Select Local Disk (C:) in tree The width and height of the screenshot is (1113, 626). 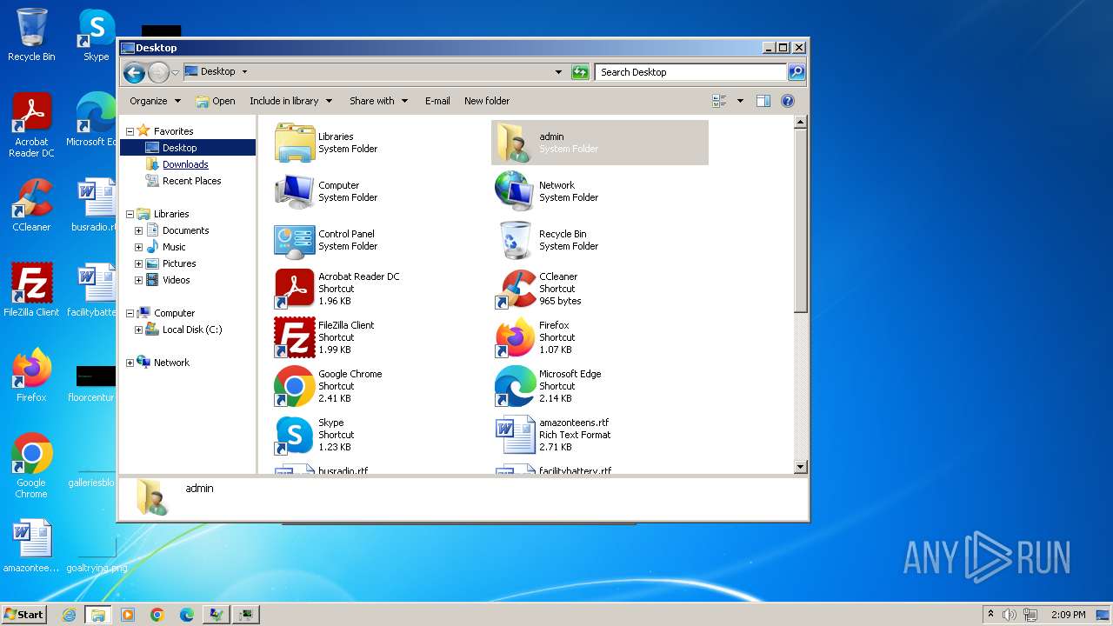point(191,330)
